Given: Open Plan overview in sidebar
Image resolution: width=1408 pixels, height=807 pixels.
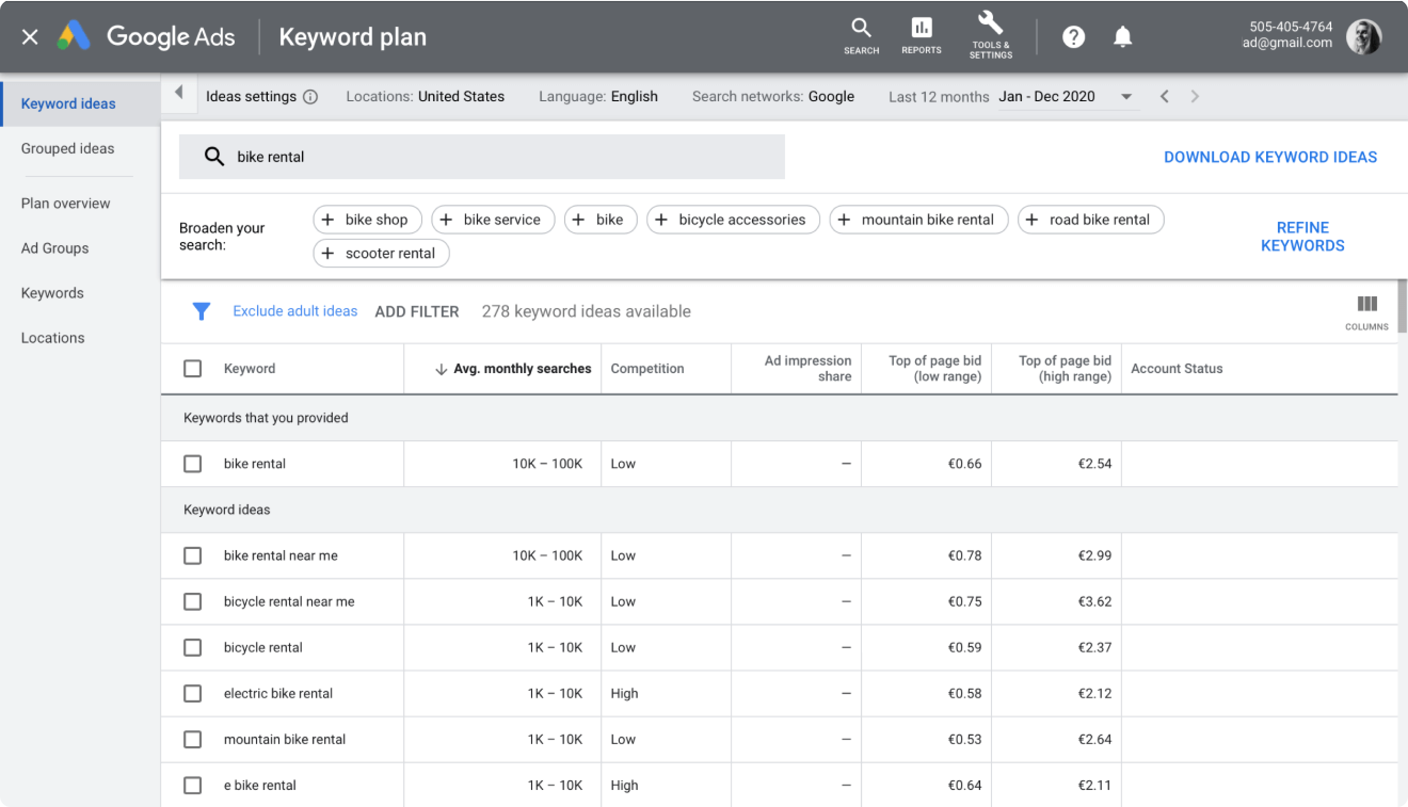Looking at the screenshot, I should tap(66, 204).
